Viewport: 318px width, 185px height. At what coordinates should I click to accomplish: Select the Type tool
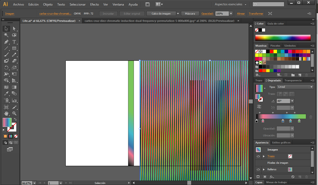click(x=14, y=42)
